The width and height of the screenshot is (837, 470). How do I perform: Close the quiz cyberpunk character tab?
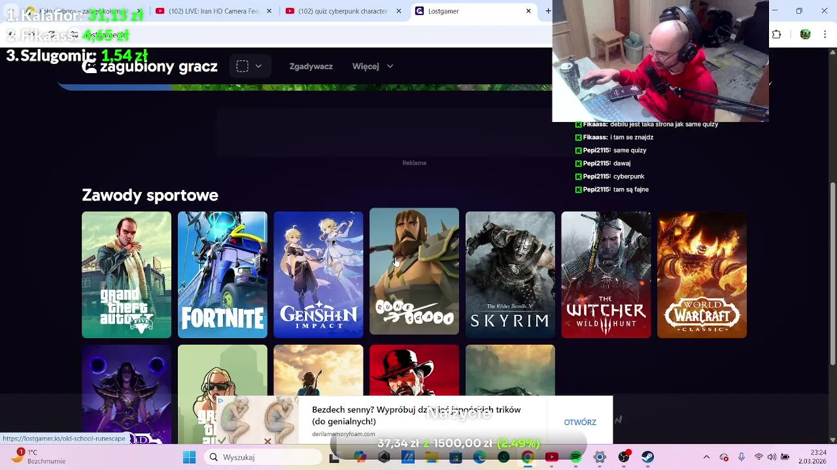[x=398, y=11]
